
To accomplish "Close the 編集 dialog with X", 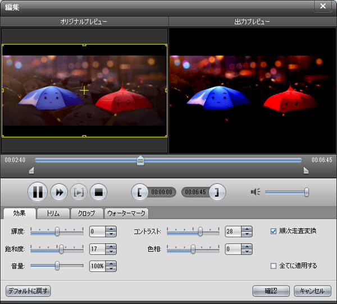I will (x=323, y=6).
